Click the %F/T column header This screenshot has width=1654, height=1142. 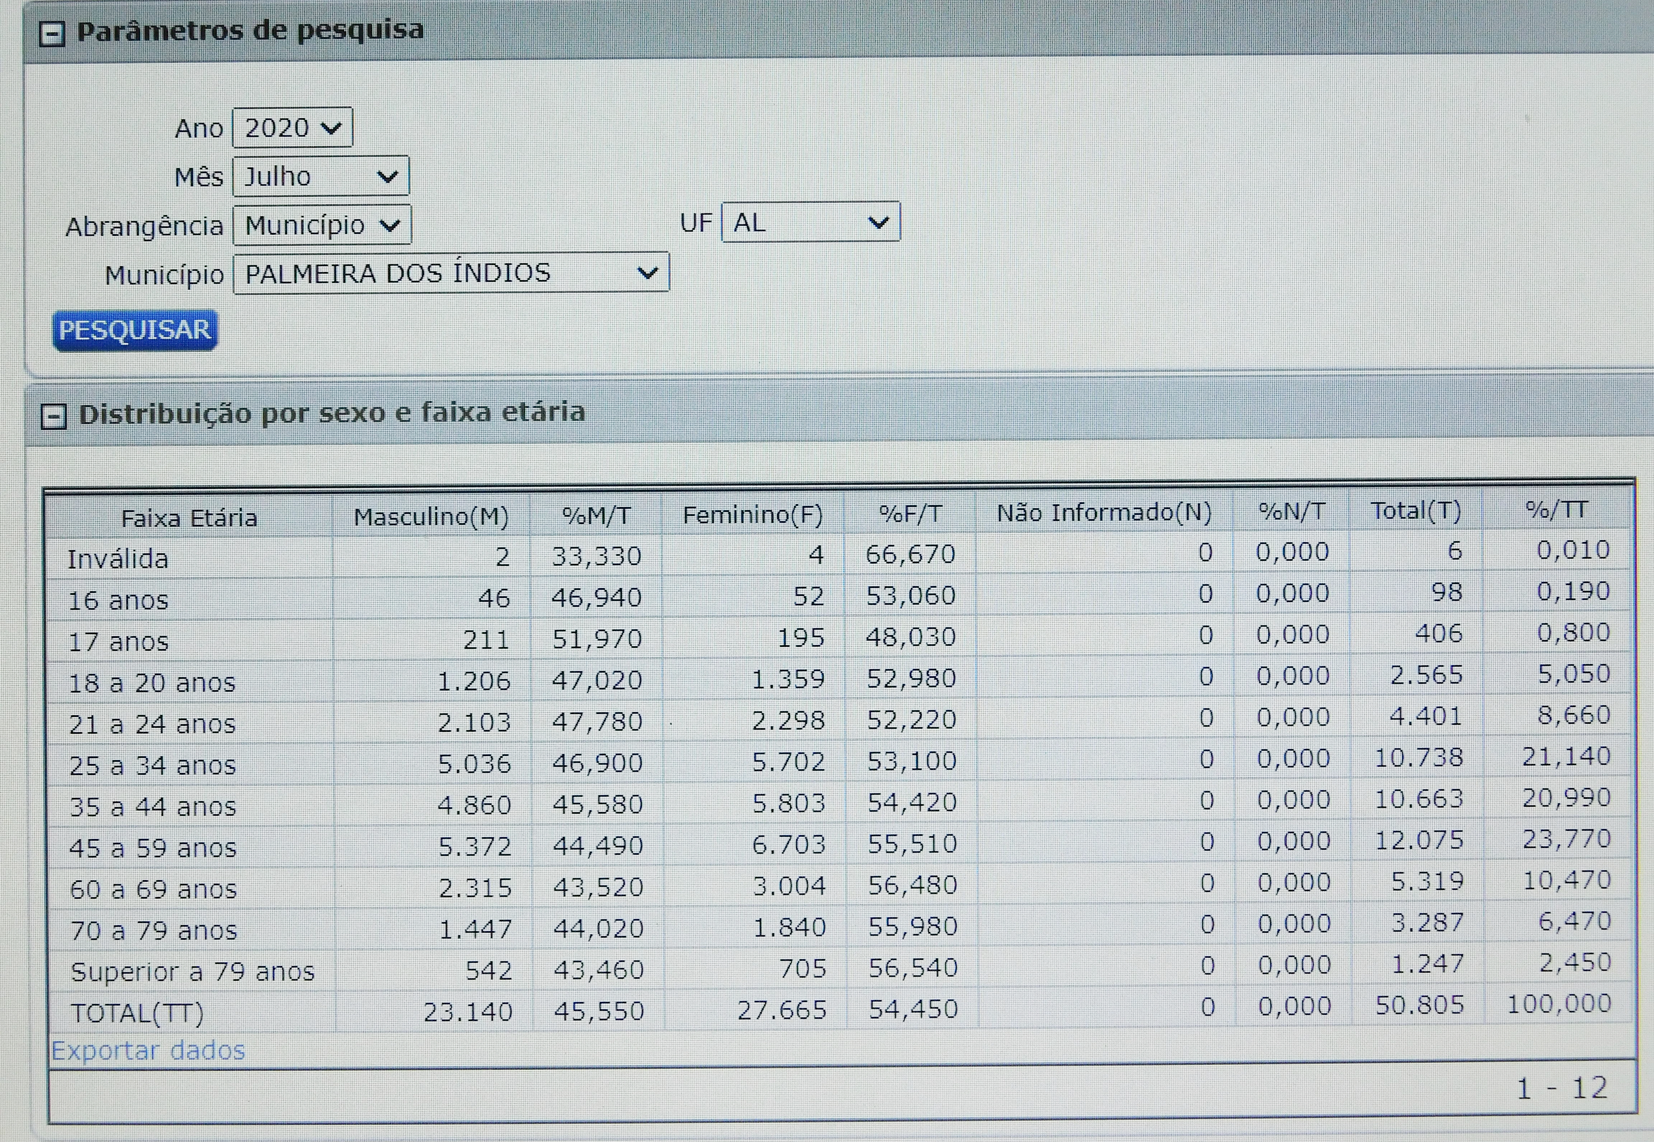(910, 513)
